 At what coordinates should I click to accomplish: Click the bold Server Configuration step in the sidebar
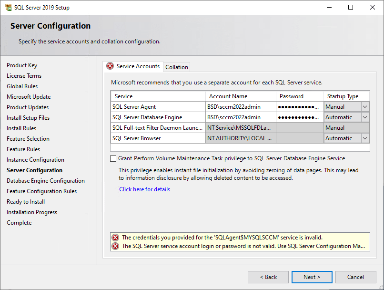(x=34, y=170)
